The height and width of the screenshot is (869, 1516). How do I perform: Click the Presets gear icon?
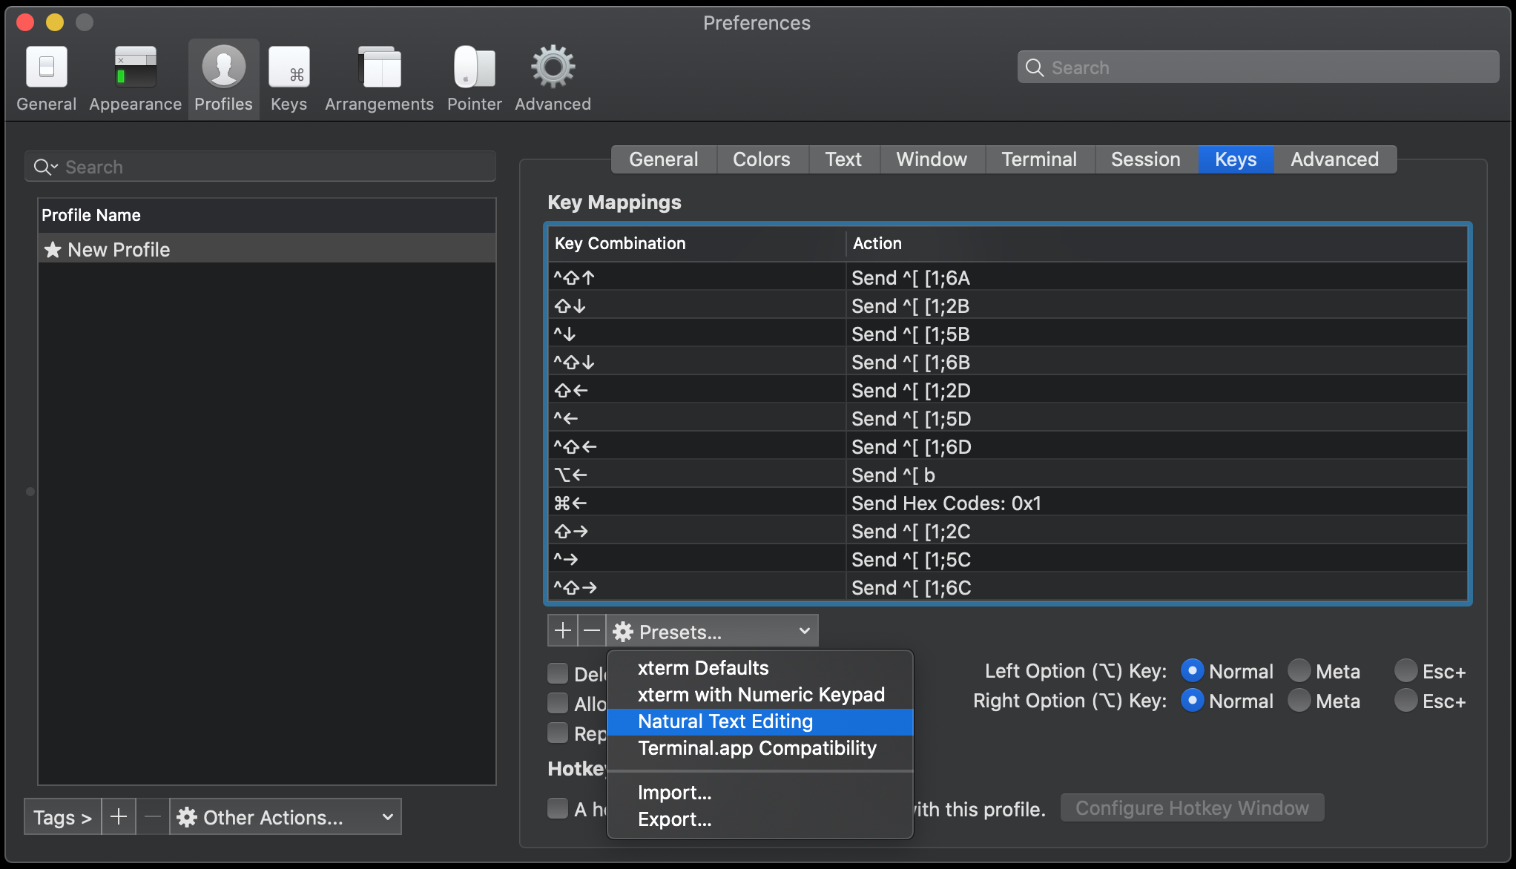point(623,632)
